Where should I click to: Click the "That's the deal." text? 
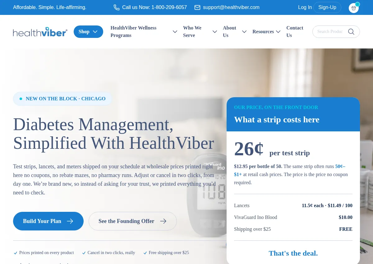point(293,253)
